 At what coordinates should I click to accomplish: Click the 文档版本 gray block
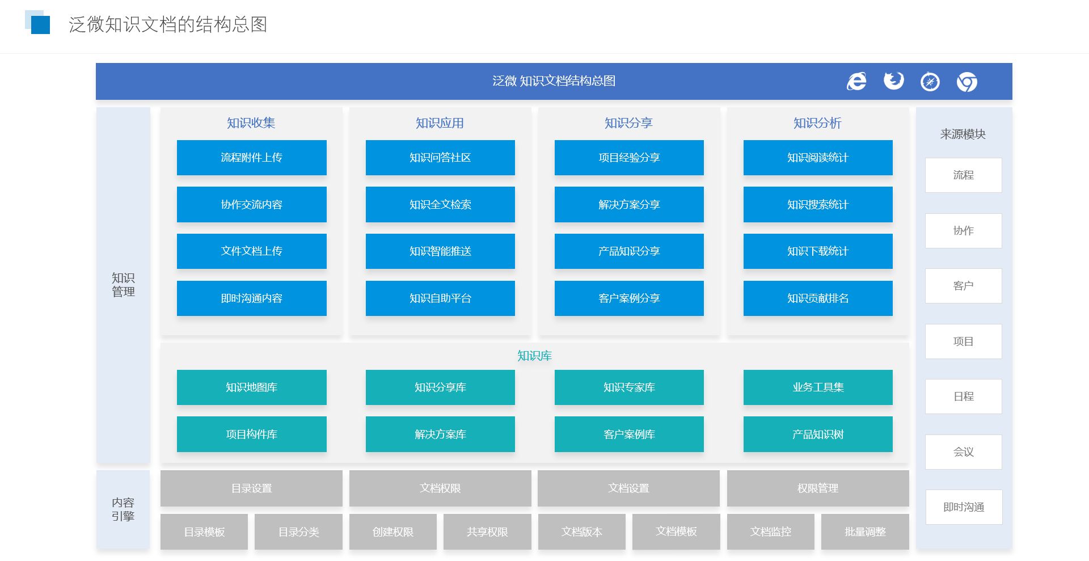point(581,532)
